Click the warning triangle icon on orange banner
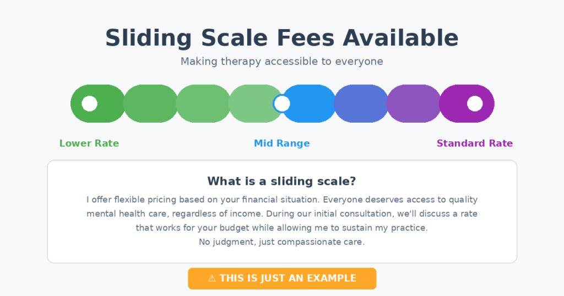This screenshot has height=296, width=564. point(212,278)
